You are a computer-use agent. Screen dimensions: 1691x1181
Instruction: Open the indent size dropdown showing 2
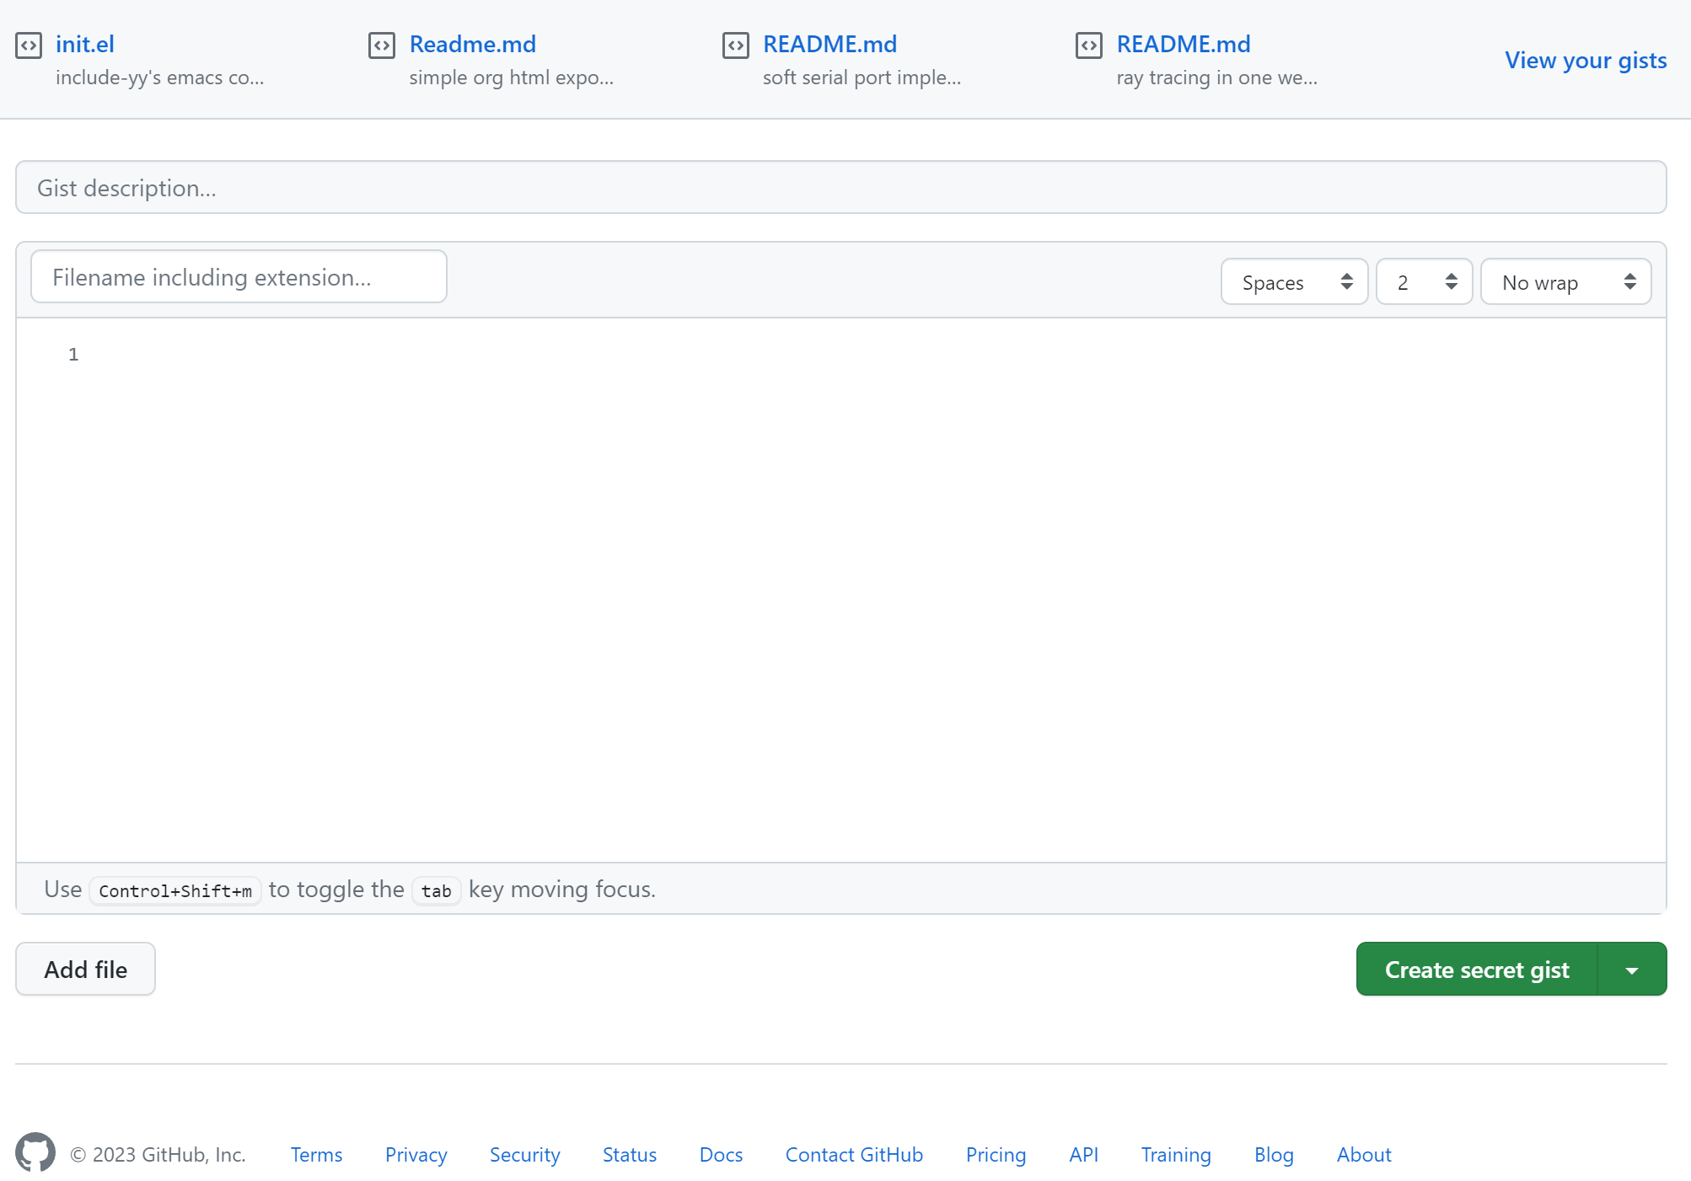(x=1424, y=282)
